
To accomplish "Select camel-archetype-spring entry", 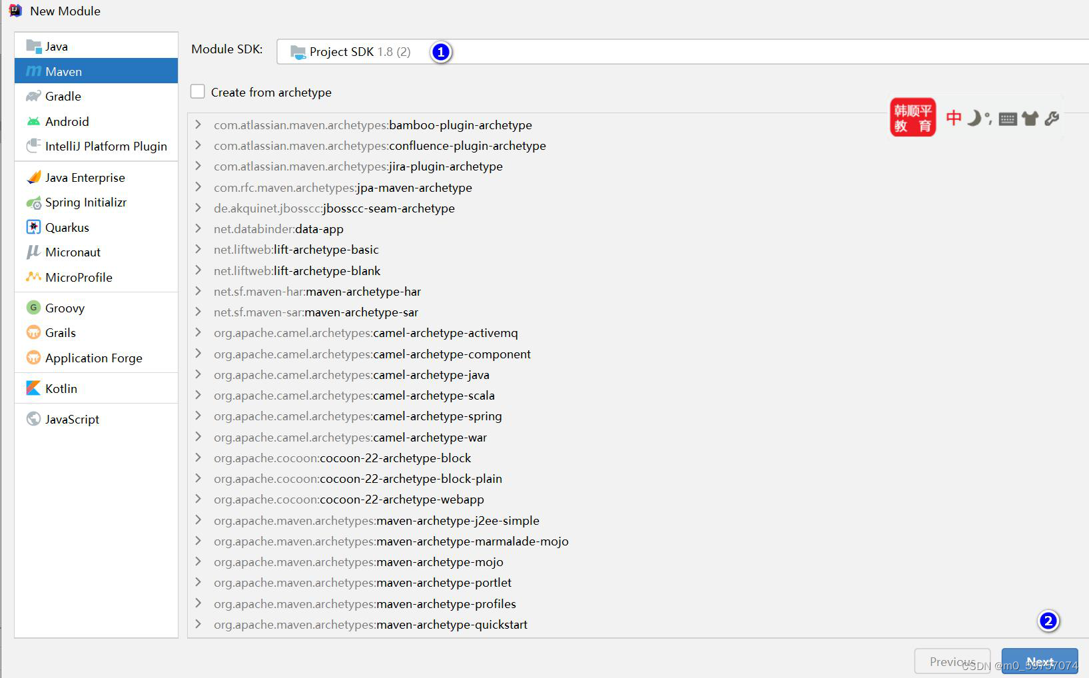I will pyautogui.click(x=358, y=416).
